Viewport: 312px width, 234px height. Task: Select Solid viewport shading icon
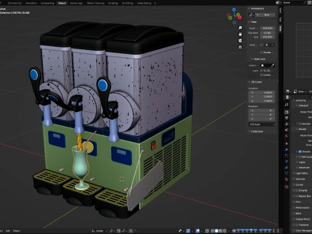pyautogui.click(x=216, y=231)
